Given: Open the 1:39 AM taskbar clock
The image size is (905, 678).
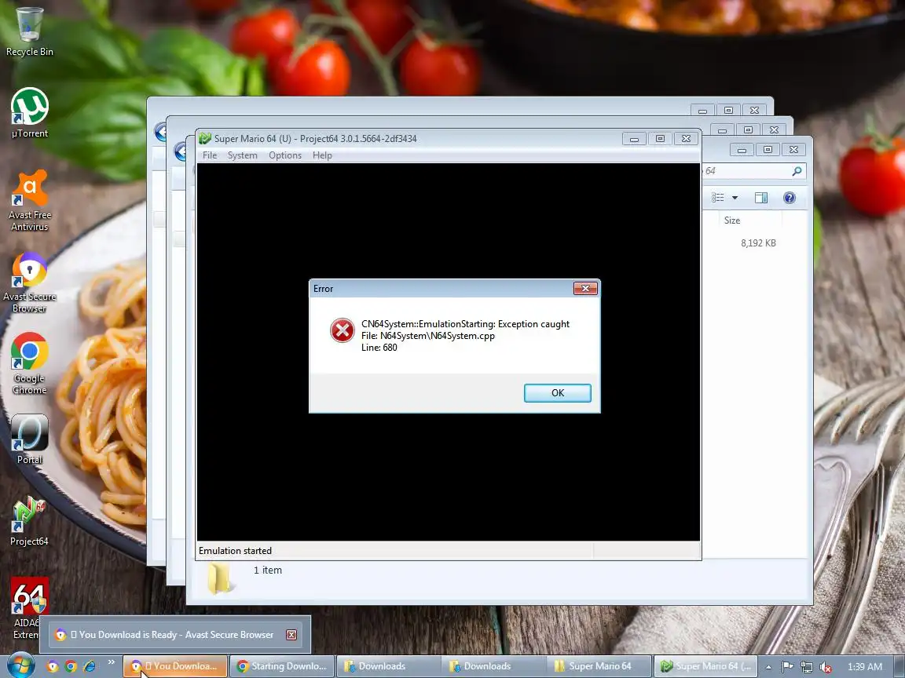Looking at the screenshot, I should pos(865,666).
